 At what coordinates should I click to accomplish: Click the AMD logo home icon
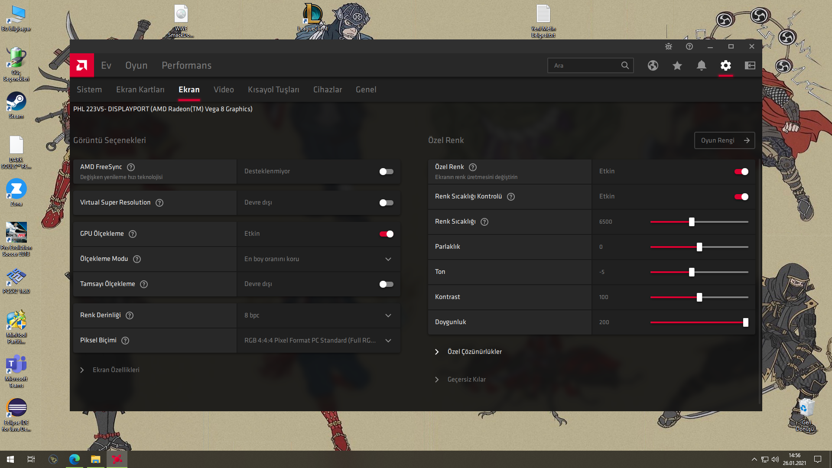(x=82, y=65)
